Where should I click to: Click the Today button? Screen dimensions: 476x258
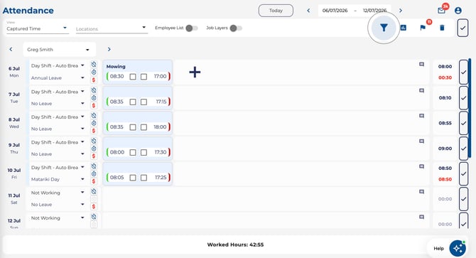pos(276,11)
